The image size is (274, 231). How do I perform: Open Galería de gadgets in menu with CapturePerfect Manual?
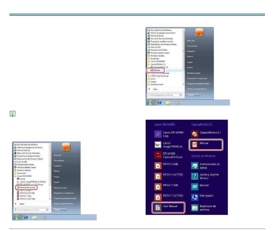click(162, 33)
